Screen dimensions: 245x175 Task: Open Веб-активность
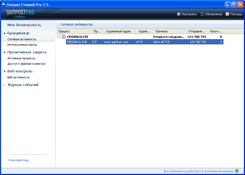[19, 77]
